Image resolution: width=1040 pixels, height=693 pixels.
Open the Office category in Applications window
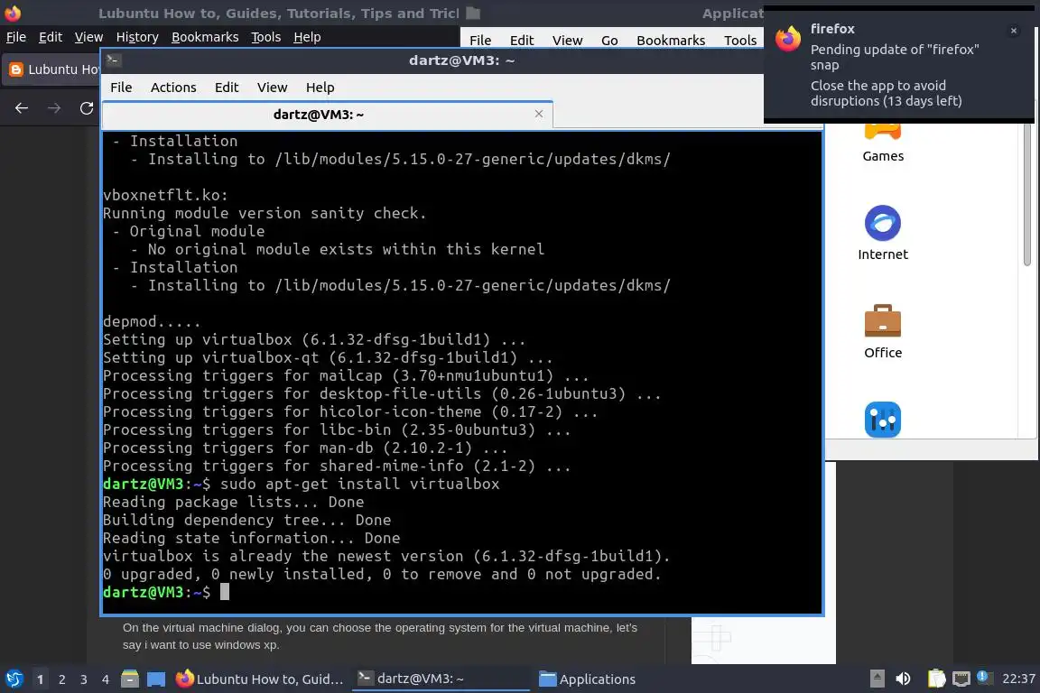[883, 331]
